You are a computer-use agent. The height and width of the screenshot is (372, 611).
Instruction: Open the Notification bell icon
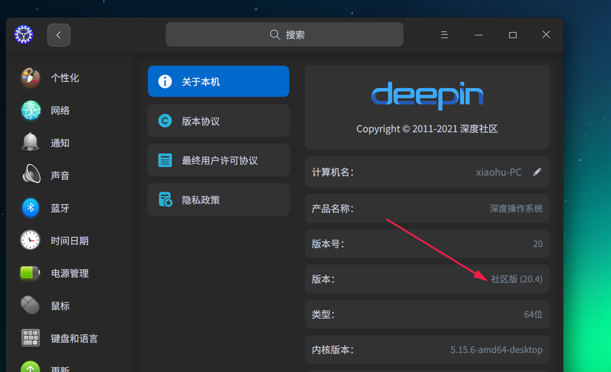pos(30,142)
